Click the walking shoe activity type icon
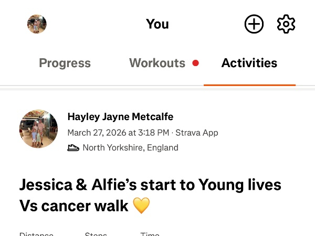The image size is (315, 236). point(73,148)
